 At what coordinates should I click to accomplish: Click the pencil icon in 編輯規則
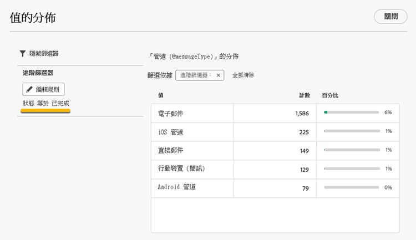[29, 89]
